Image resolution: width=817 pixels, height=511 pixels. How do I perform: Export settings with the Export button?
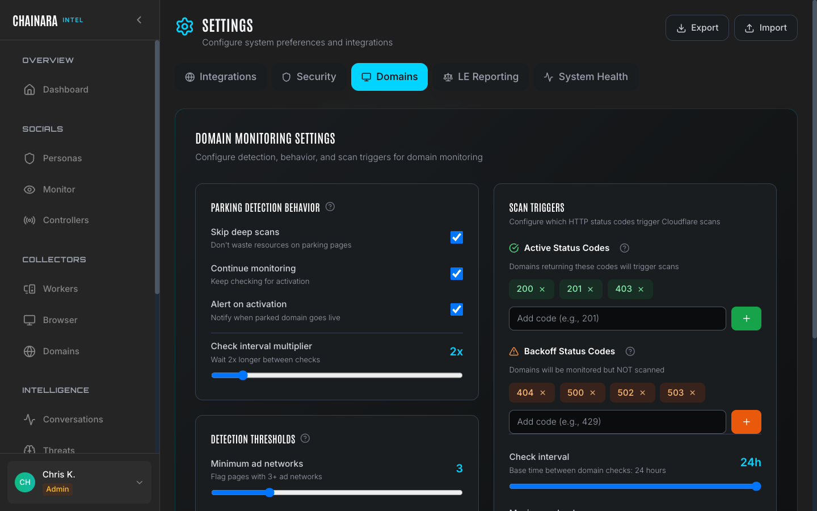[x=697, y=28]
